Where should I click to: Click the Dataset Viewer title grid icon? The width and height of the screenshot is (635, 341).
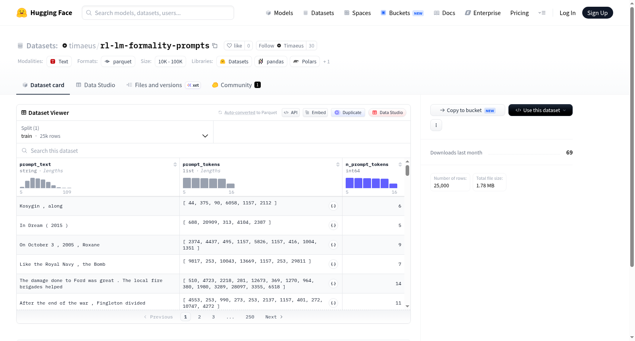24,112
